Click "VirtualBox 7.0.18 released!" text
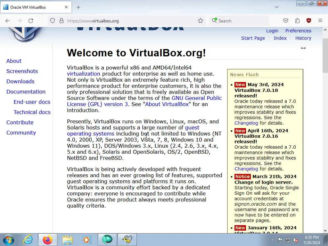This screenshot has height=246, width=328. (x=256, y=93)
